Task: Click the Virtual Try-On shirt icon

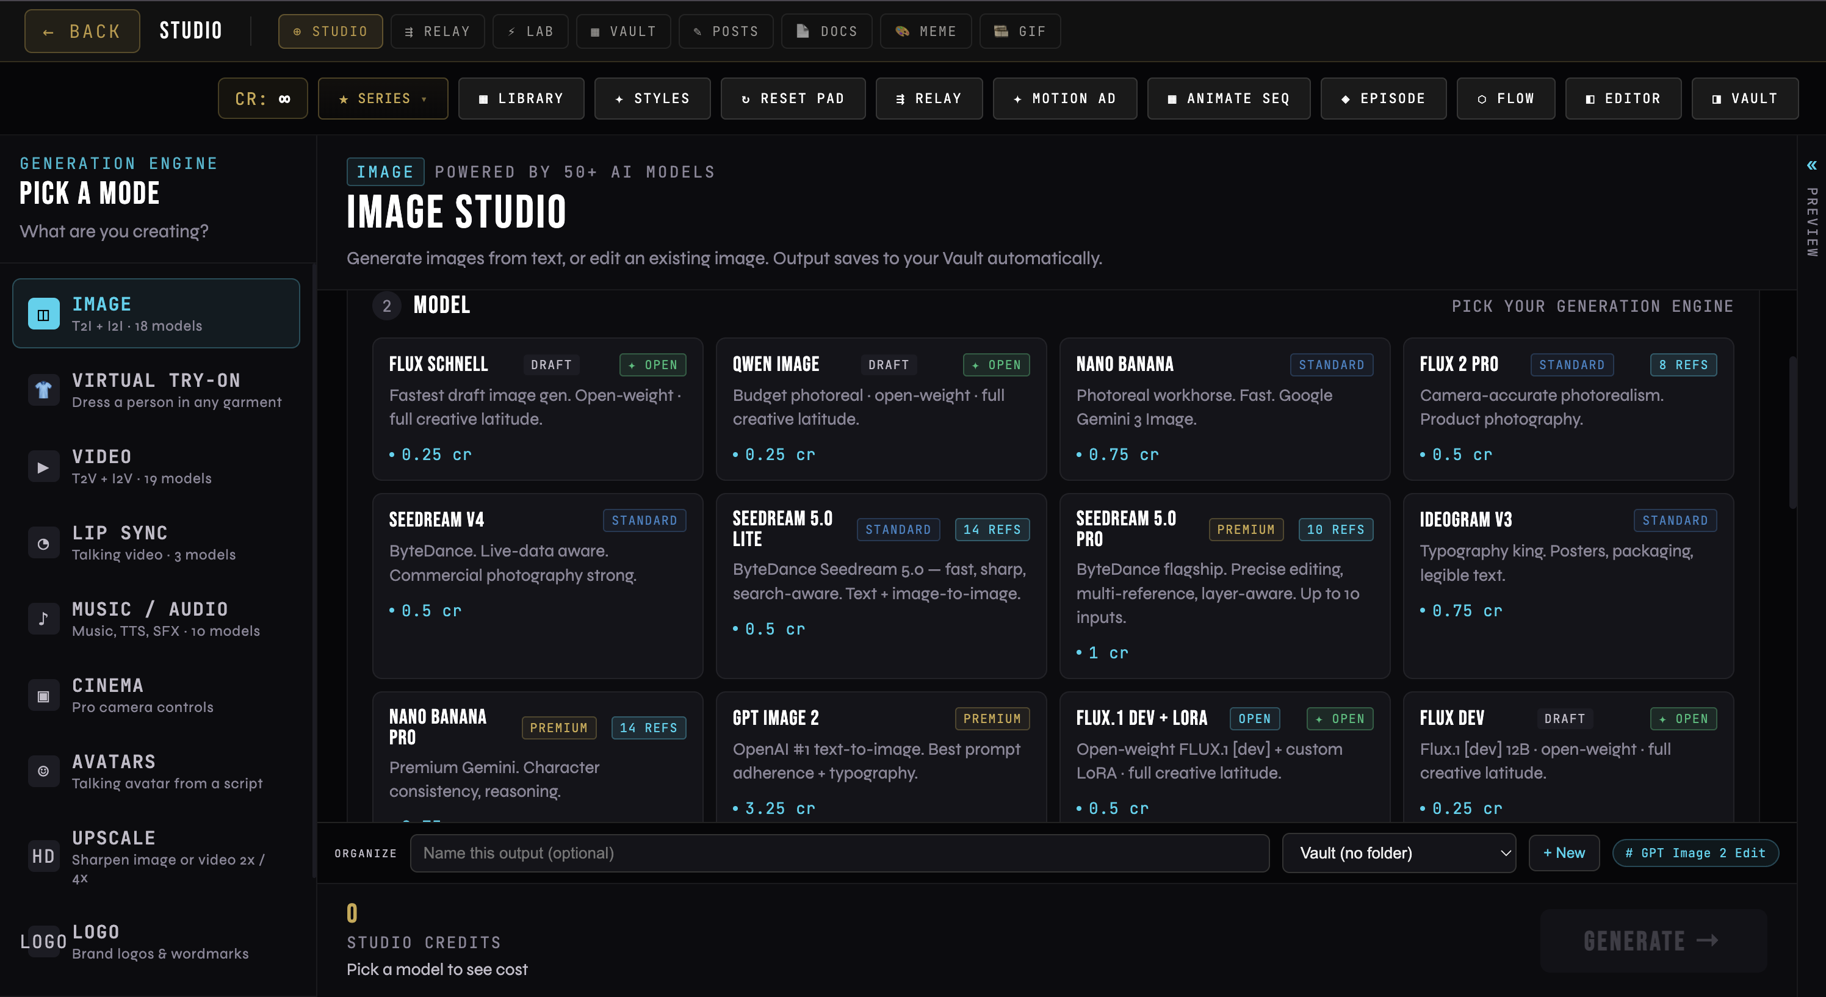Action: 43,391
